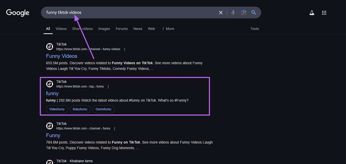Click the 292.8M posts snippet text
The height and width of the screenshot is (164, 346).
[x=117, y=100]
